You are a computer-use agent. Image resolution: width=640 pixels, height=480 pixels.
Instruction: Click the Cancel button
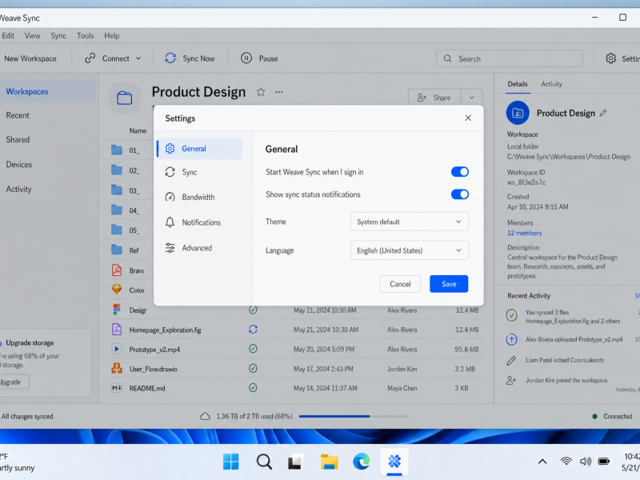point(400,284)
